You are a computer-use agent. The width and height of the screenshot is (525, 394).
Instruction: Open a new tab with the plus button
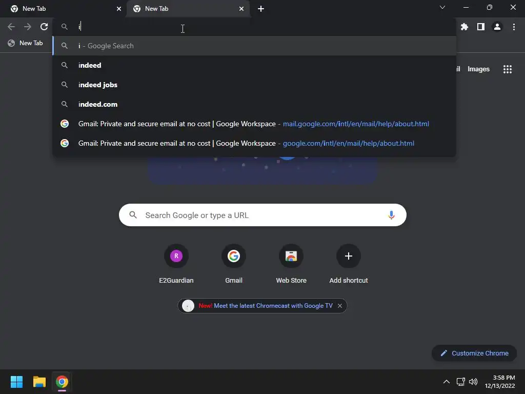[x=261, y=9]
